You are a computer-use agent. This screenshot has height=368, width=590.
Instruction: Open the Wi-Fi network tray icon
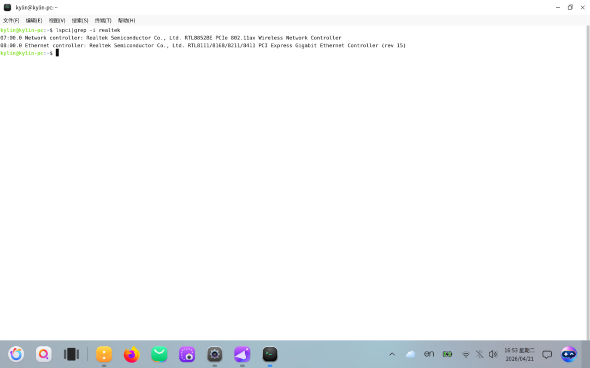point(466,354)
